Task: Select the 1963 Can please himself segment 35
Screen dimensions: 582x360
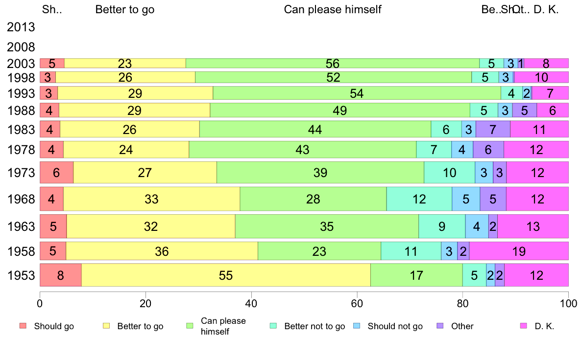Action: [x=327, y=226]
